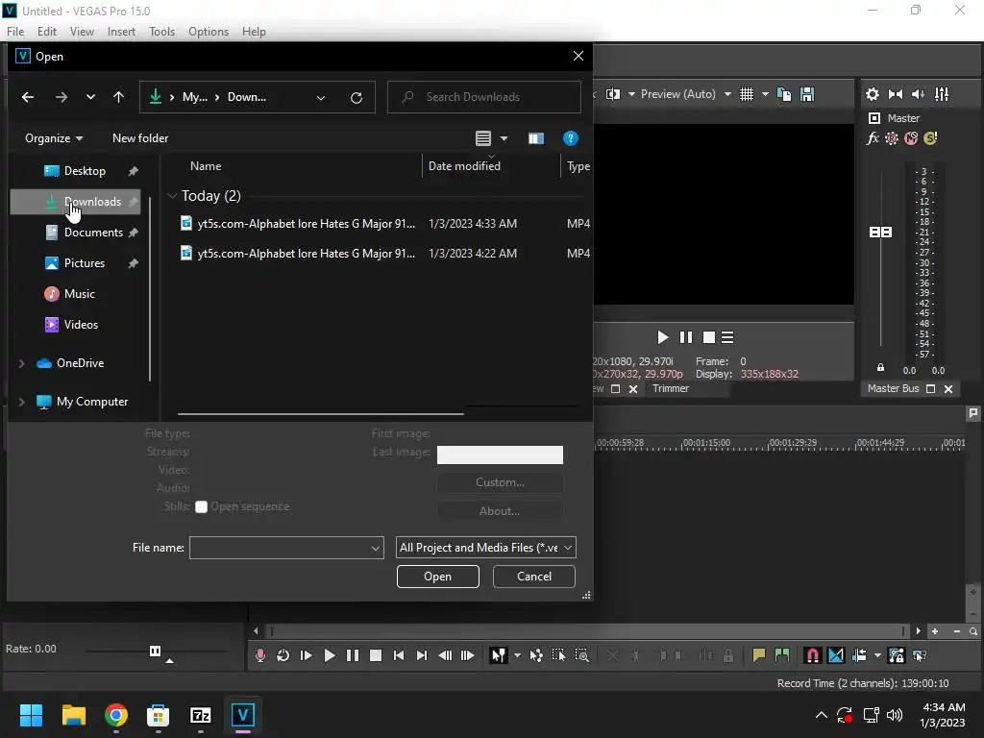Expand the OneDrive tree node
Screen dimensions: 984x738
(21, 363)
